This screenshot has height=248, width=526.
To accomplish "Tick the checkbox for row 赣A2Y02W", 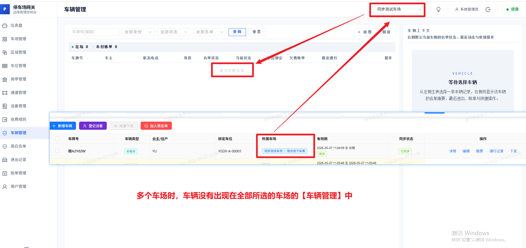I will pos(57,151).
